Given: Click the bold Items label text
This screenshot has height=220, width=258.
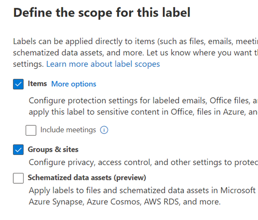Looking at the screenshot, I should 37,84.
